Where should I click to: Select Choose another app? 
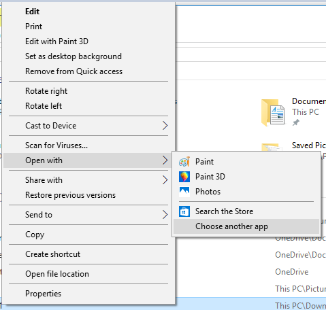[x=246, y=226]
